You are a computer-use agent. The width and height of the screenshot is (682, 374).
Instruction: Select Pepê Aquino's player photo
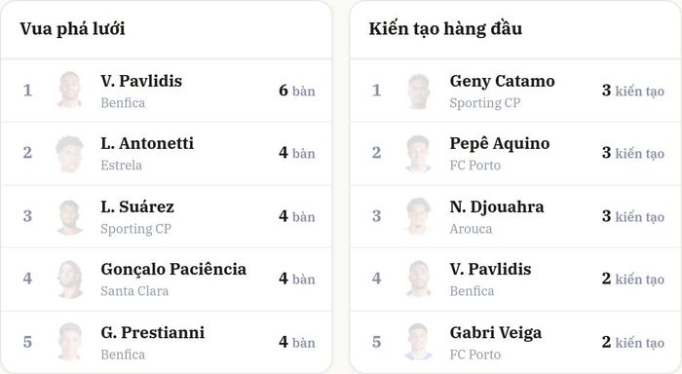pyautogui.click(x=419, y=153)
